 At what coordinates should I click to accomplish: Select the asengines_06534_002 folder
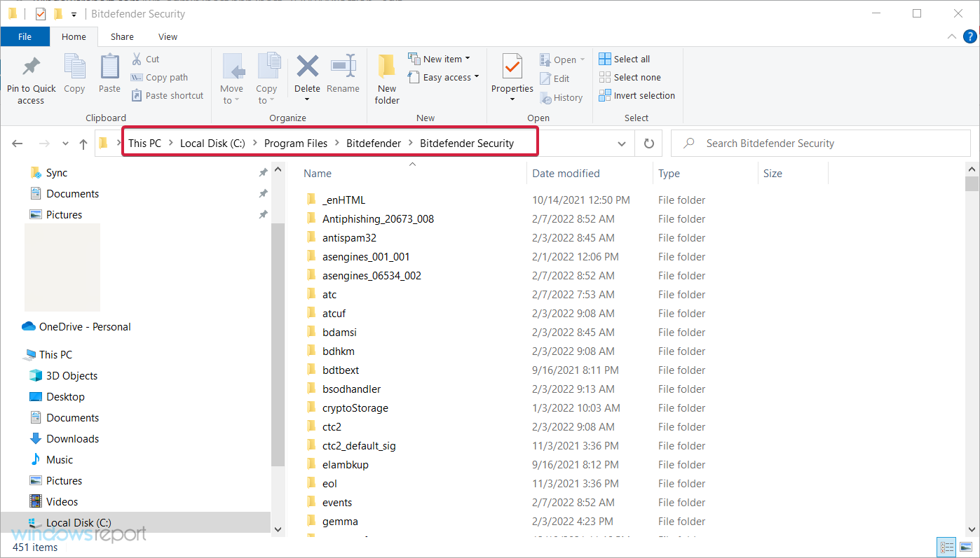(372, 275)
